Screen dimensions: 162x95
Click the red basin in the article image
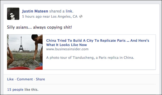pos(20,68)
